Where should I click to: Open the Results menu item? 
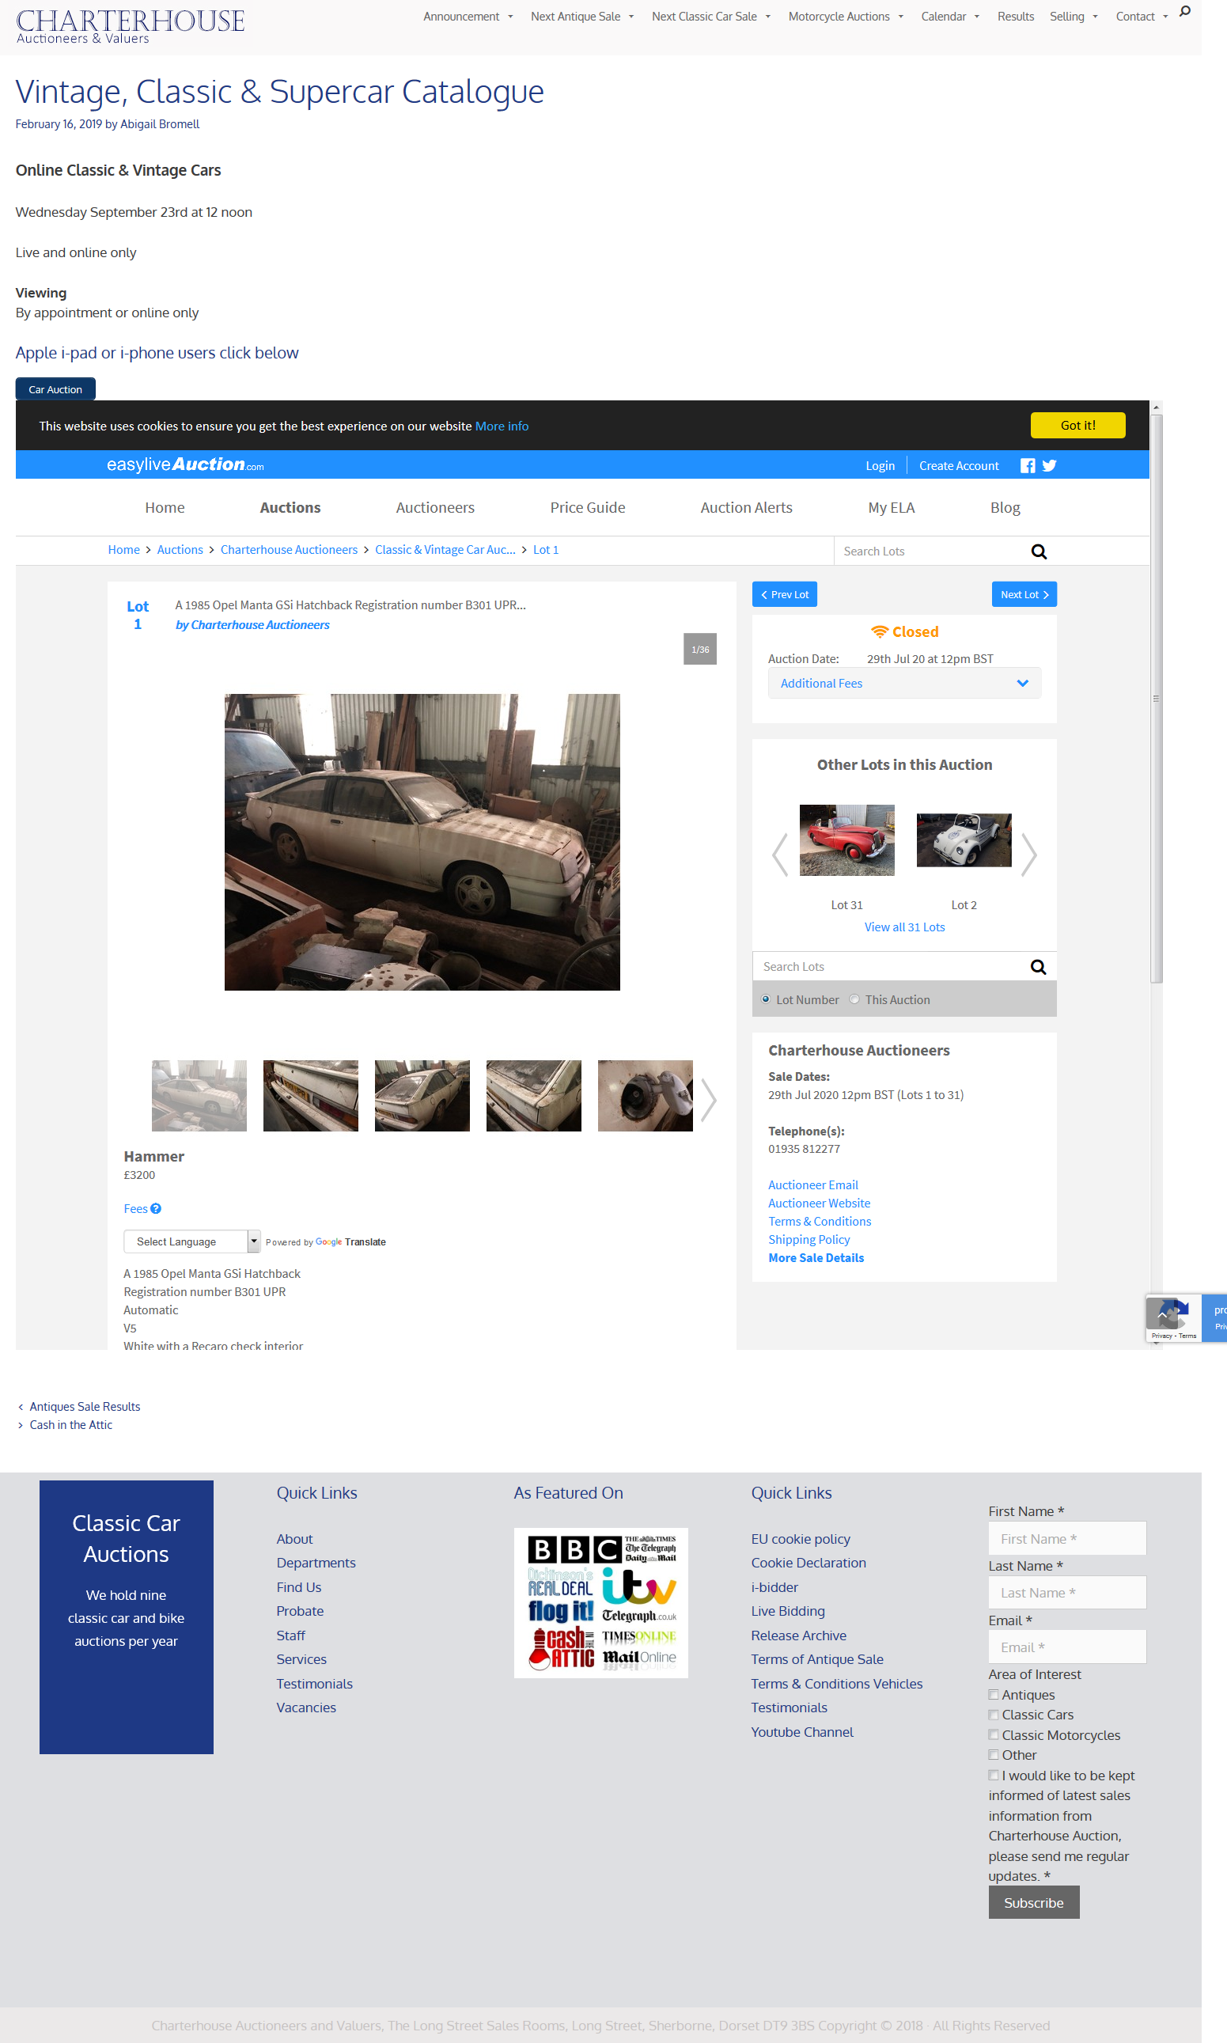pos(1015,17)
